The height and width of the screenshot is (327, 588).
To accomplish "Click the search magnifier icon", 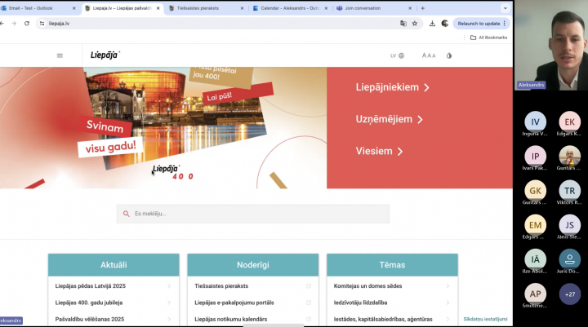I will (127, 214).
